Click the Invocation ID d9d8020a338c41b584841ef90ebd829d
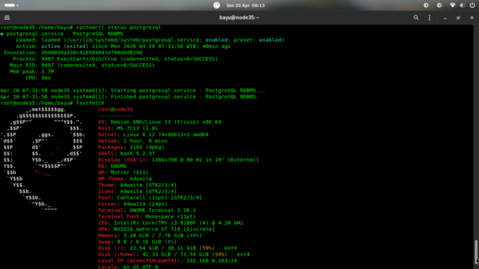Viewport: 479px width, 269px height. [x=91, y=53]
